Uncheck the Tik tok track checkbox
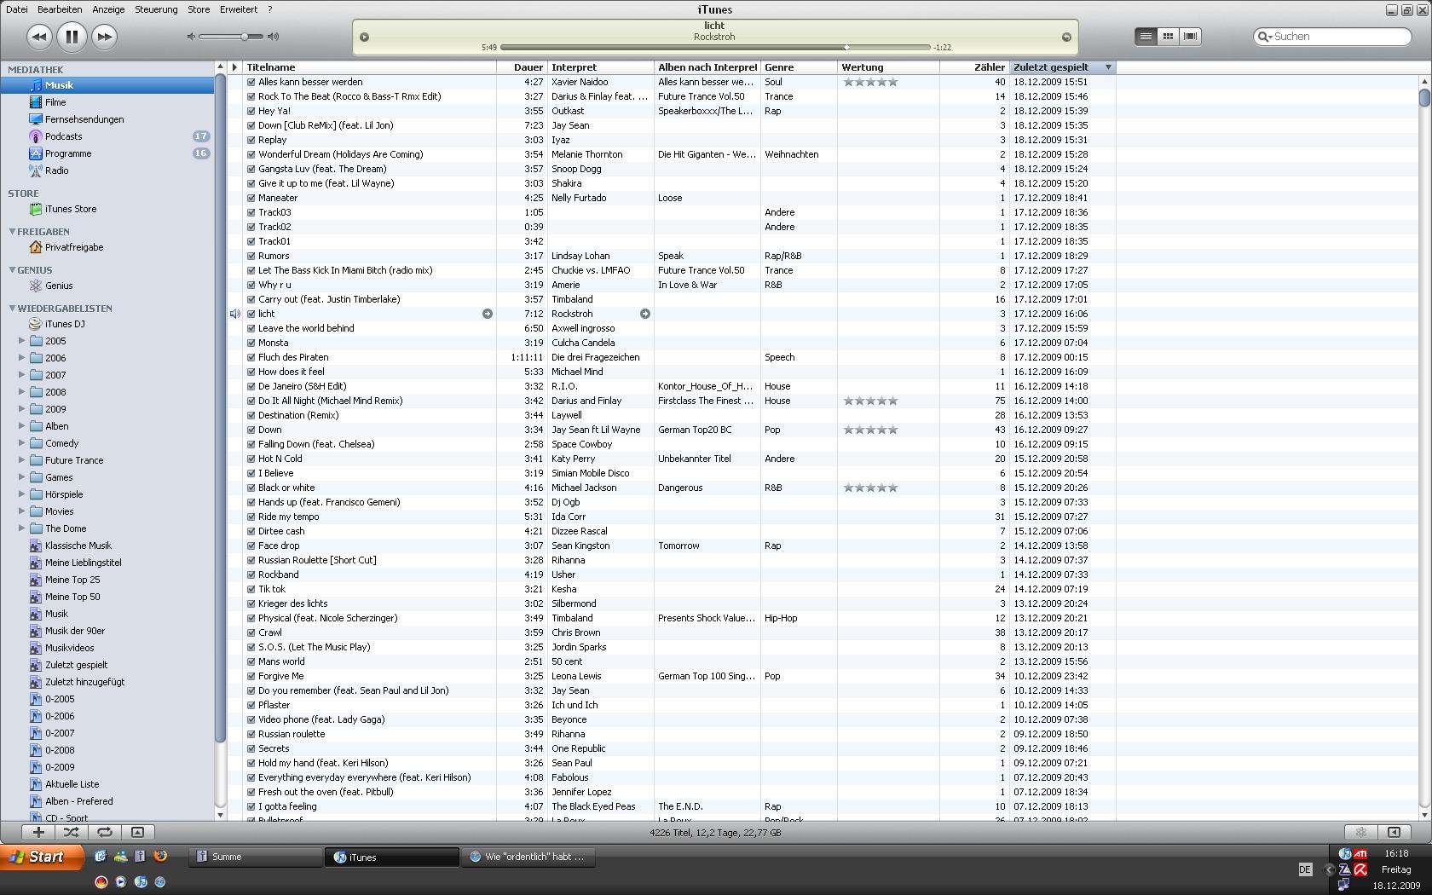Viewport: 1432px width, 895px height. pos(251,590)
